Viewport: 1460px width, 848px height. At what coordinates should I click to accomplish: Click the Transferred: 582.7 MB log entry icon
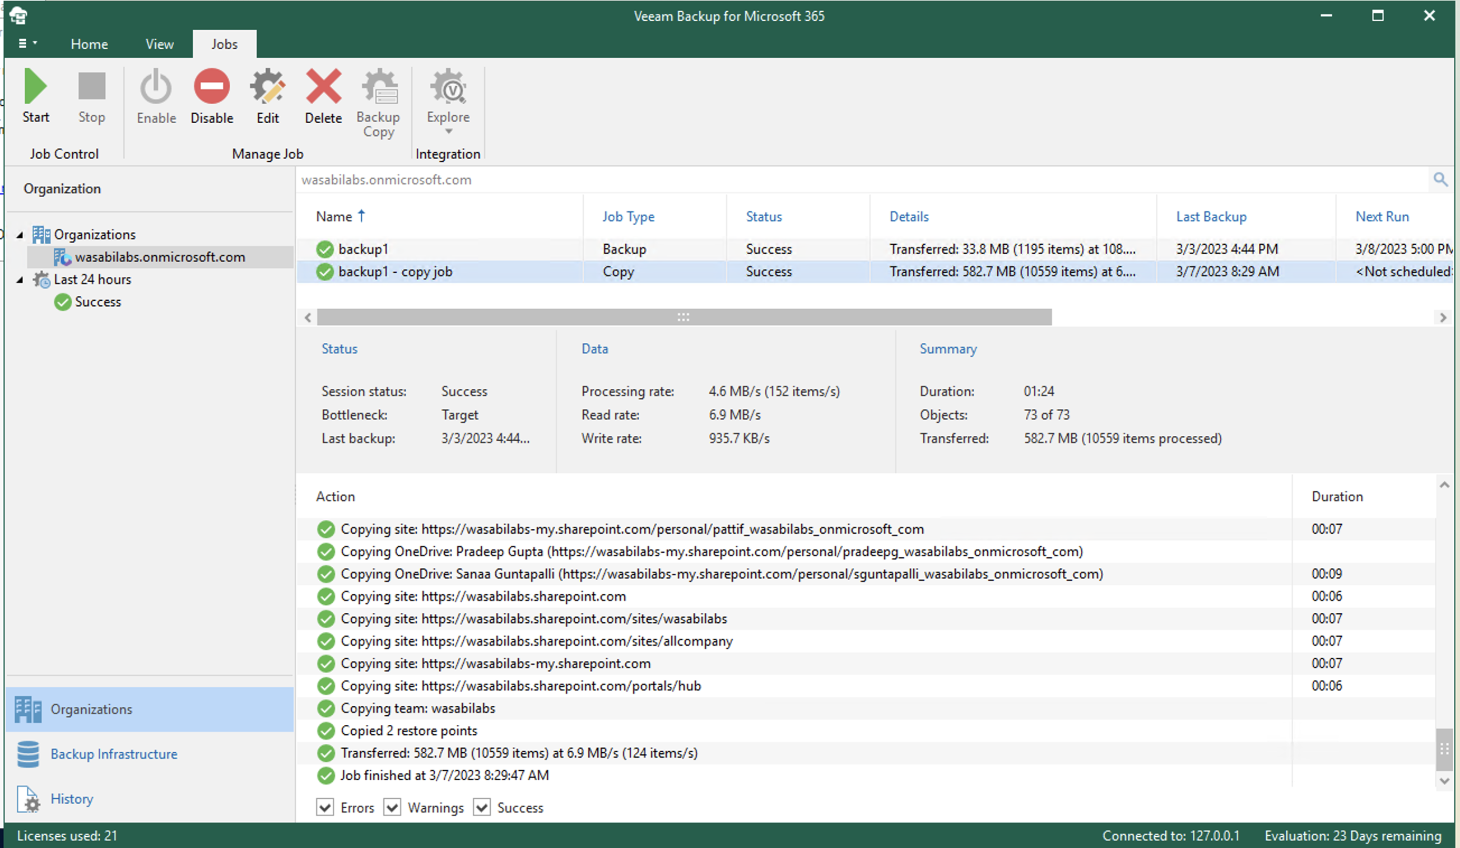[326, 753]
